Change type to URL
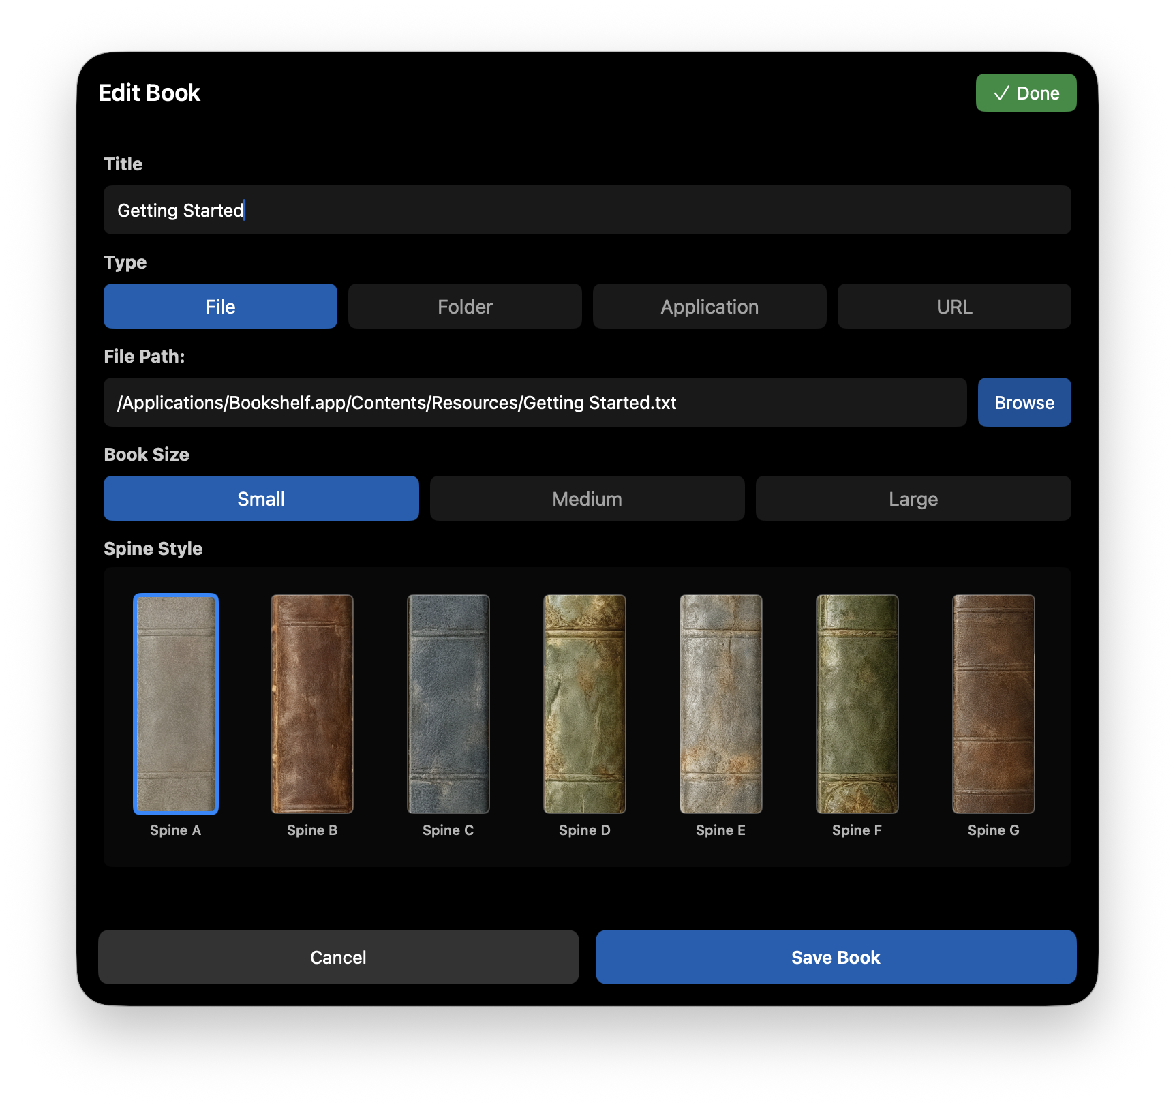1175x1107 pixels. point(954,306)
